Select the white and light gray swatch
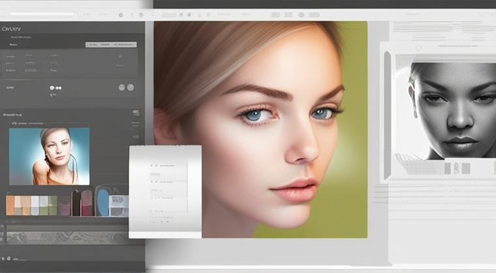Viewport: 496px width, 273px height. [x=35, y=205]
